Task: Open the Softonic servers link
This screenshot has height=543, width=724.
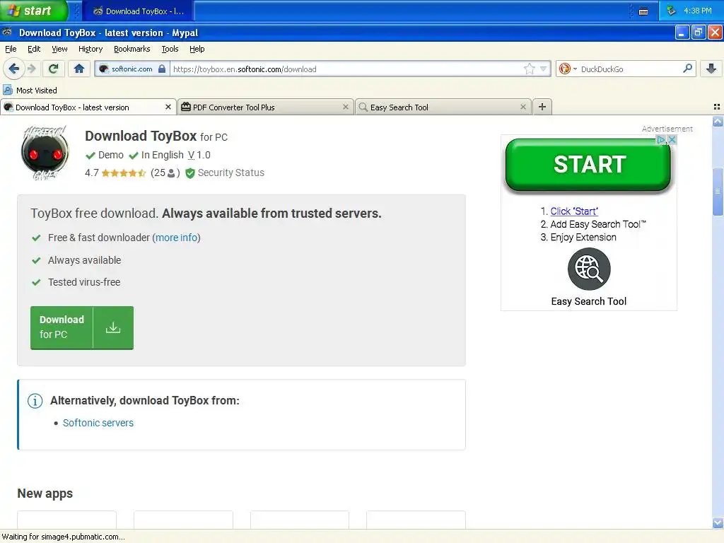Action: click(x=98, y=423)
